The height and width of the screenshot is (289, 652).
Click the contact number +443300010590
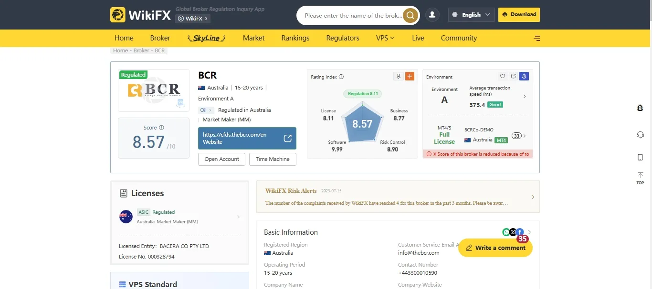(x=418, y=273)
